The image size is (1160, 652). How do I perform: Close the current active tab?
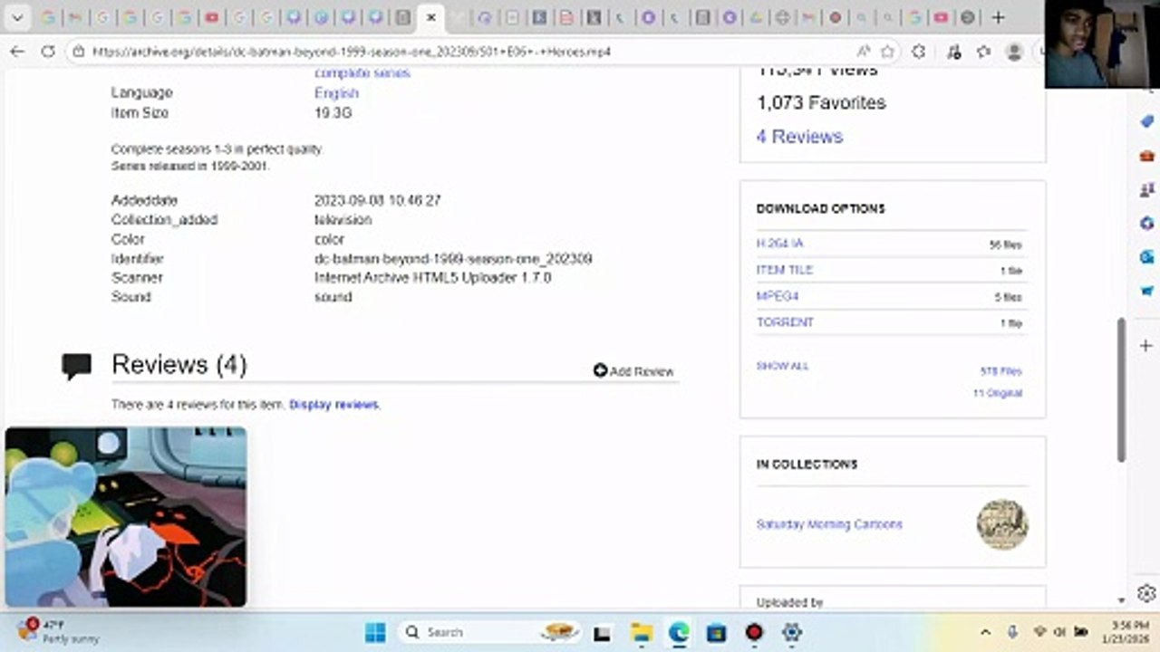pyautogui.click(x=431, y=17)
